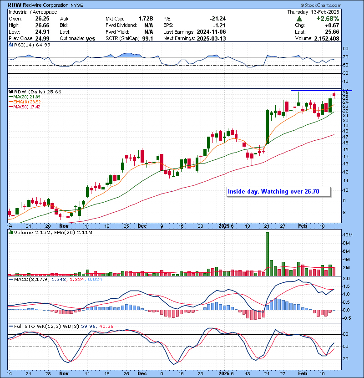364x378 pixels.
Task: Select the RDW ticker symbol in header
Action: tap(14, 5)
